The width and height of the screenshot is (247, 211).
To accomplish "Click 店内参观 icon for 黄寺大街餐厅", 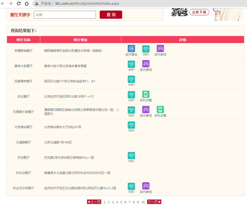I will pos(146,64).
